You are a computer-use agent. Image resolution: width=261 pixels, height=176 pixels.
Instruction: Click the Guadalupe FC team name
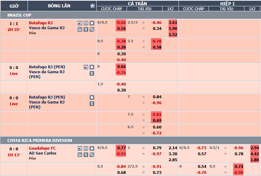[x=42, y=148]
